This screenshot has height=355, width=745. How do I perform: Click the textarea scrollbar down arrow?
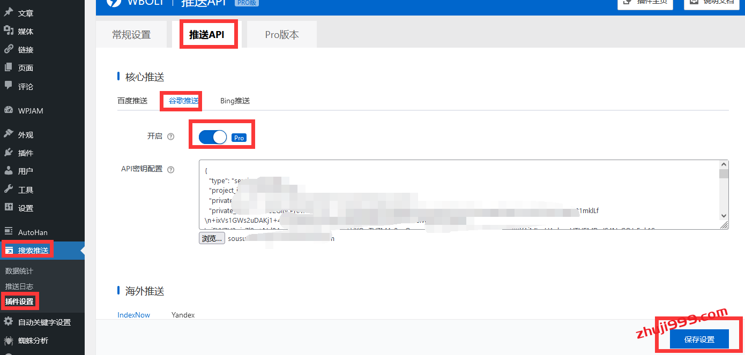724,215
